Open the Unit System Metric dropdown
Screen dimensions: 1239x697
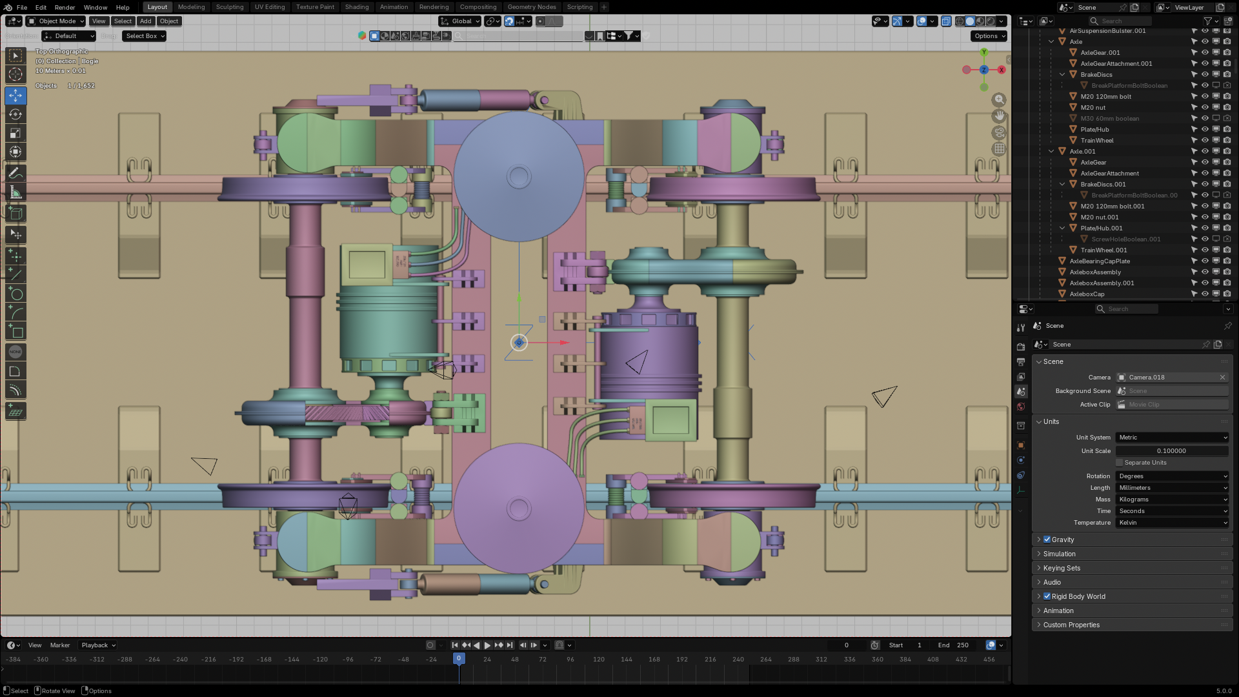[x=1172, y=438]
